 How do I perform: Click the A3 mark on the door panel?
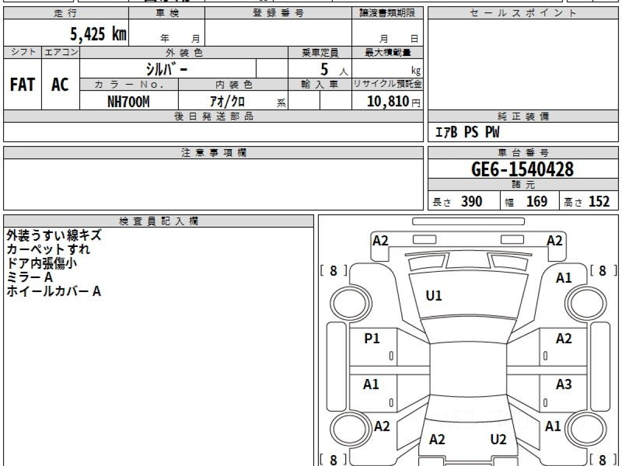(563, 384)
